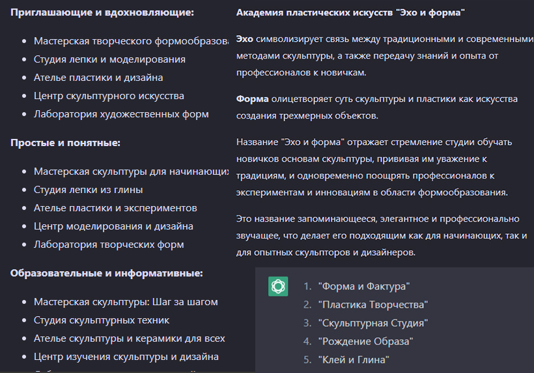Choose "Рождение Образа" from the list
This screenshot has height=373, width=534.
pos(365,341)
